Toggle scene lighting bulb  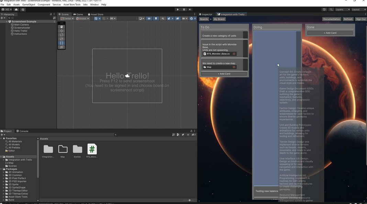156,19
